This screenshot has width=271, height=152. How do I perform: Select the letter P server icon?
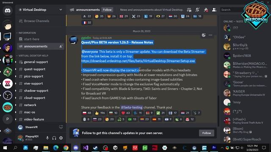8,119
